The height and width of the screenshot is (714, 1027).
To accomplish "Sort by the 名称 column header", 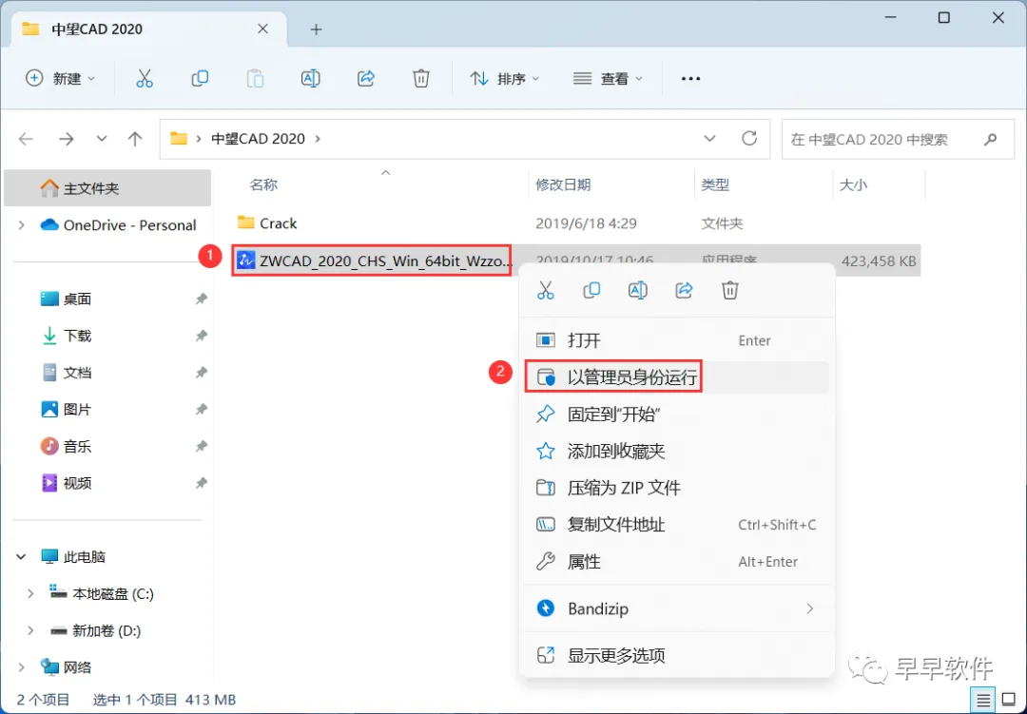I will tap(263, 185).
